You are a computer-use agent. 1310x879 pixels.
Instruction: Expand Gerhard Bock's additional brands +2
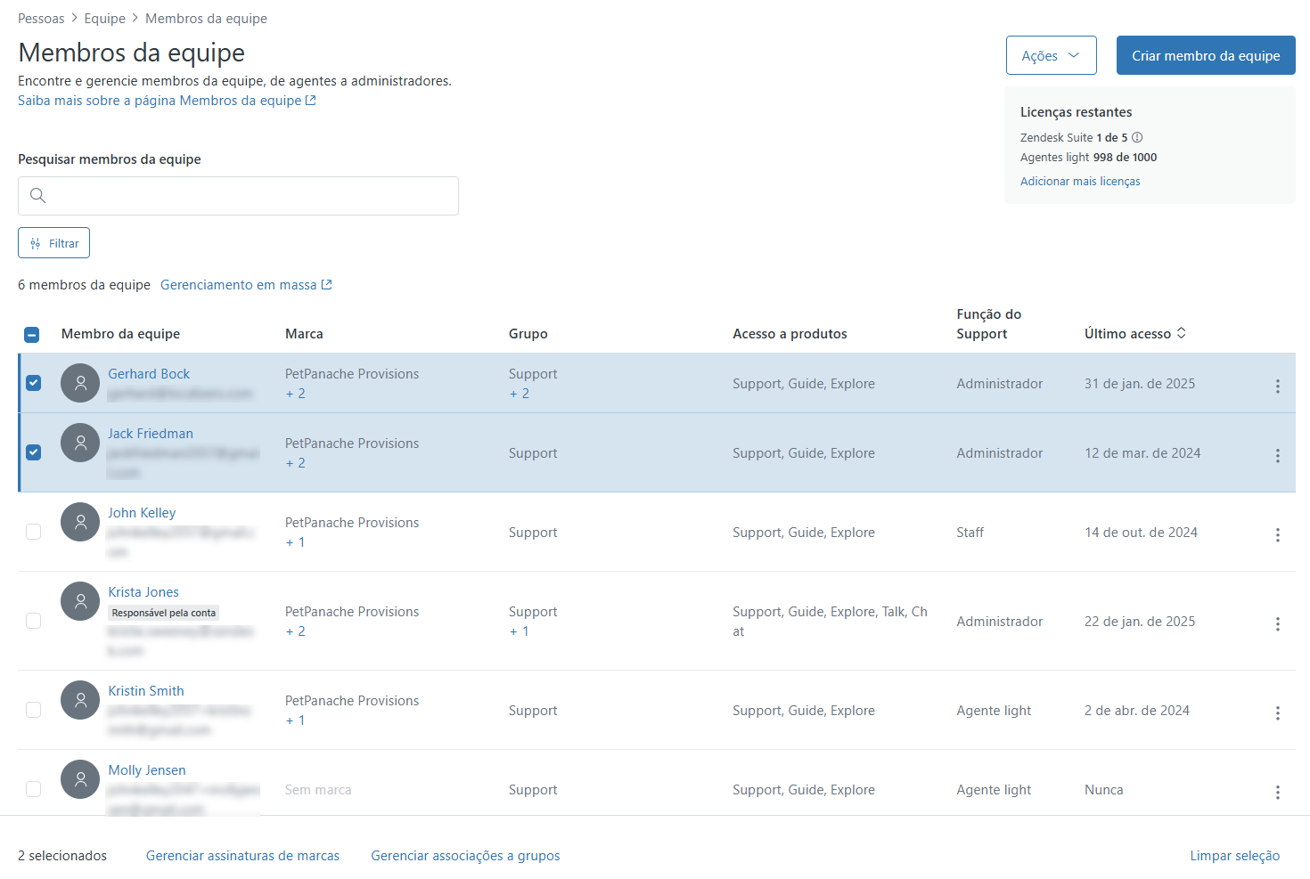tap(296, 394)
